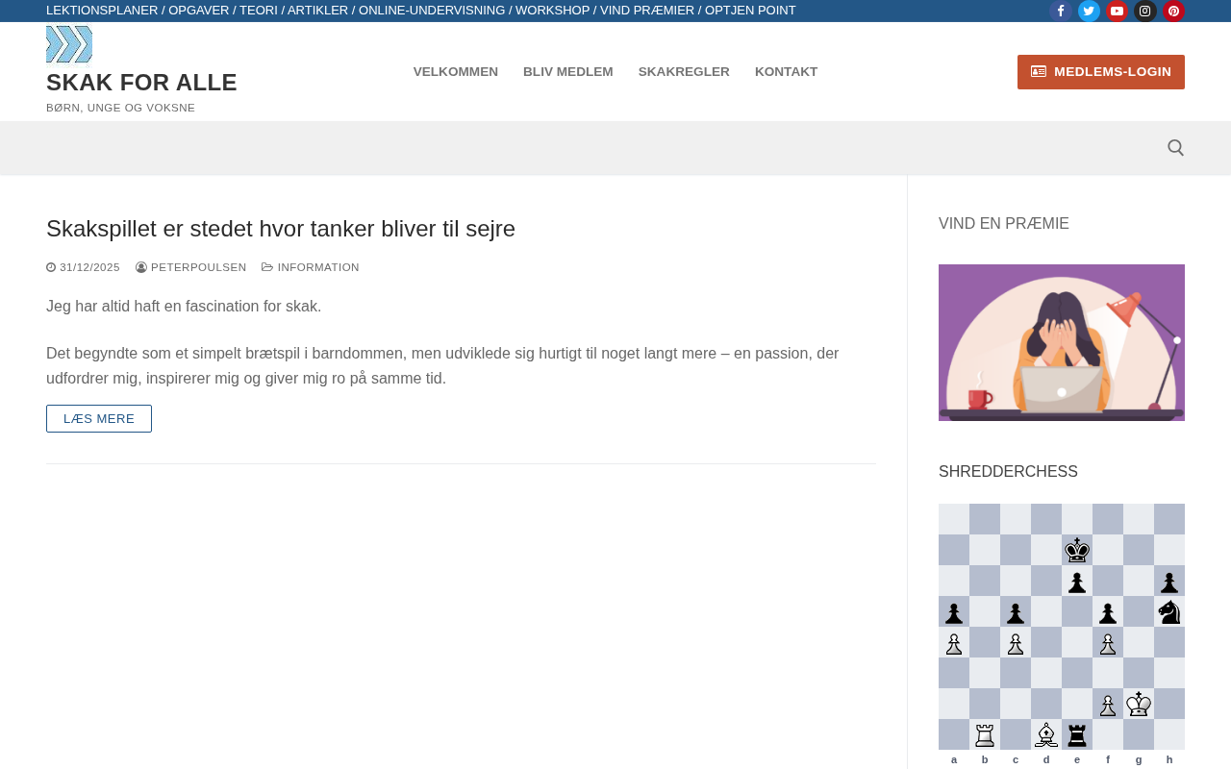Open the Twitter social icon
The image size is (1231, 769).
tap(1089, 11)
